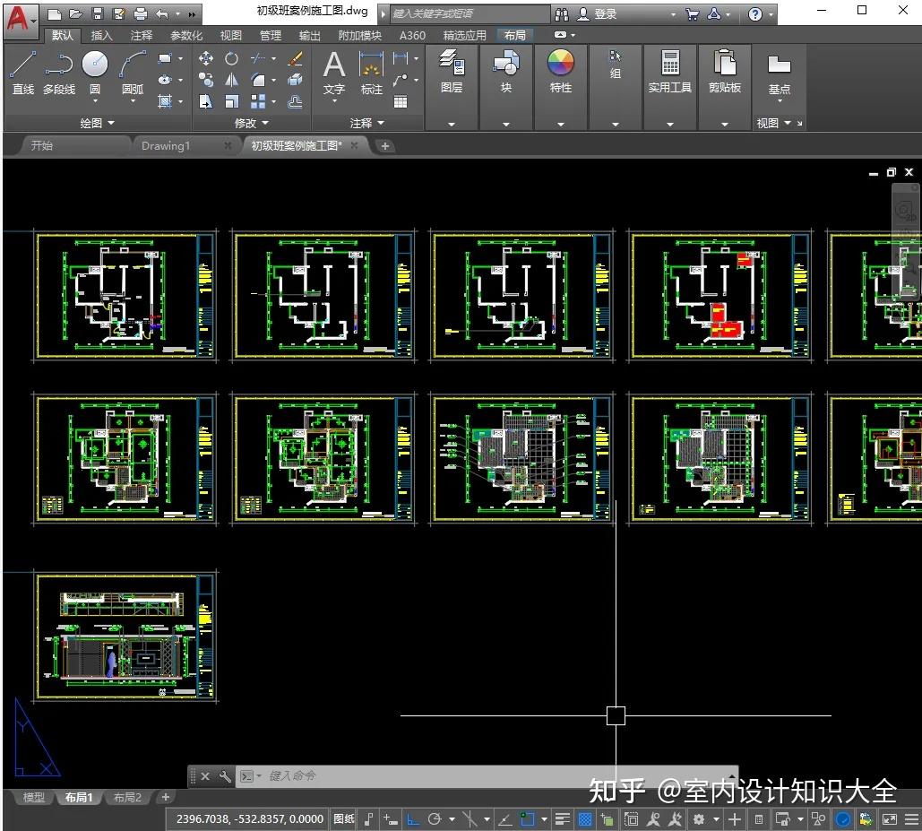
Task: Toggle the 图纸 paper space button
Action: coord(344,818)
